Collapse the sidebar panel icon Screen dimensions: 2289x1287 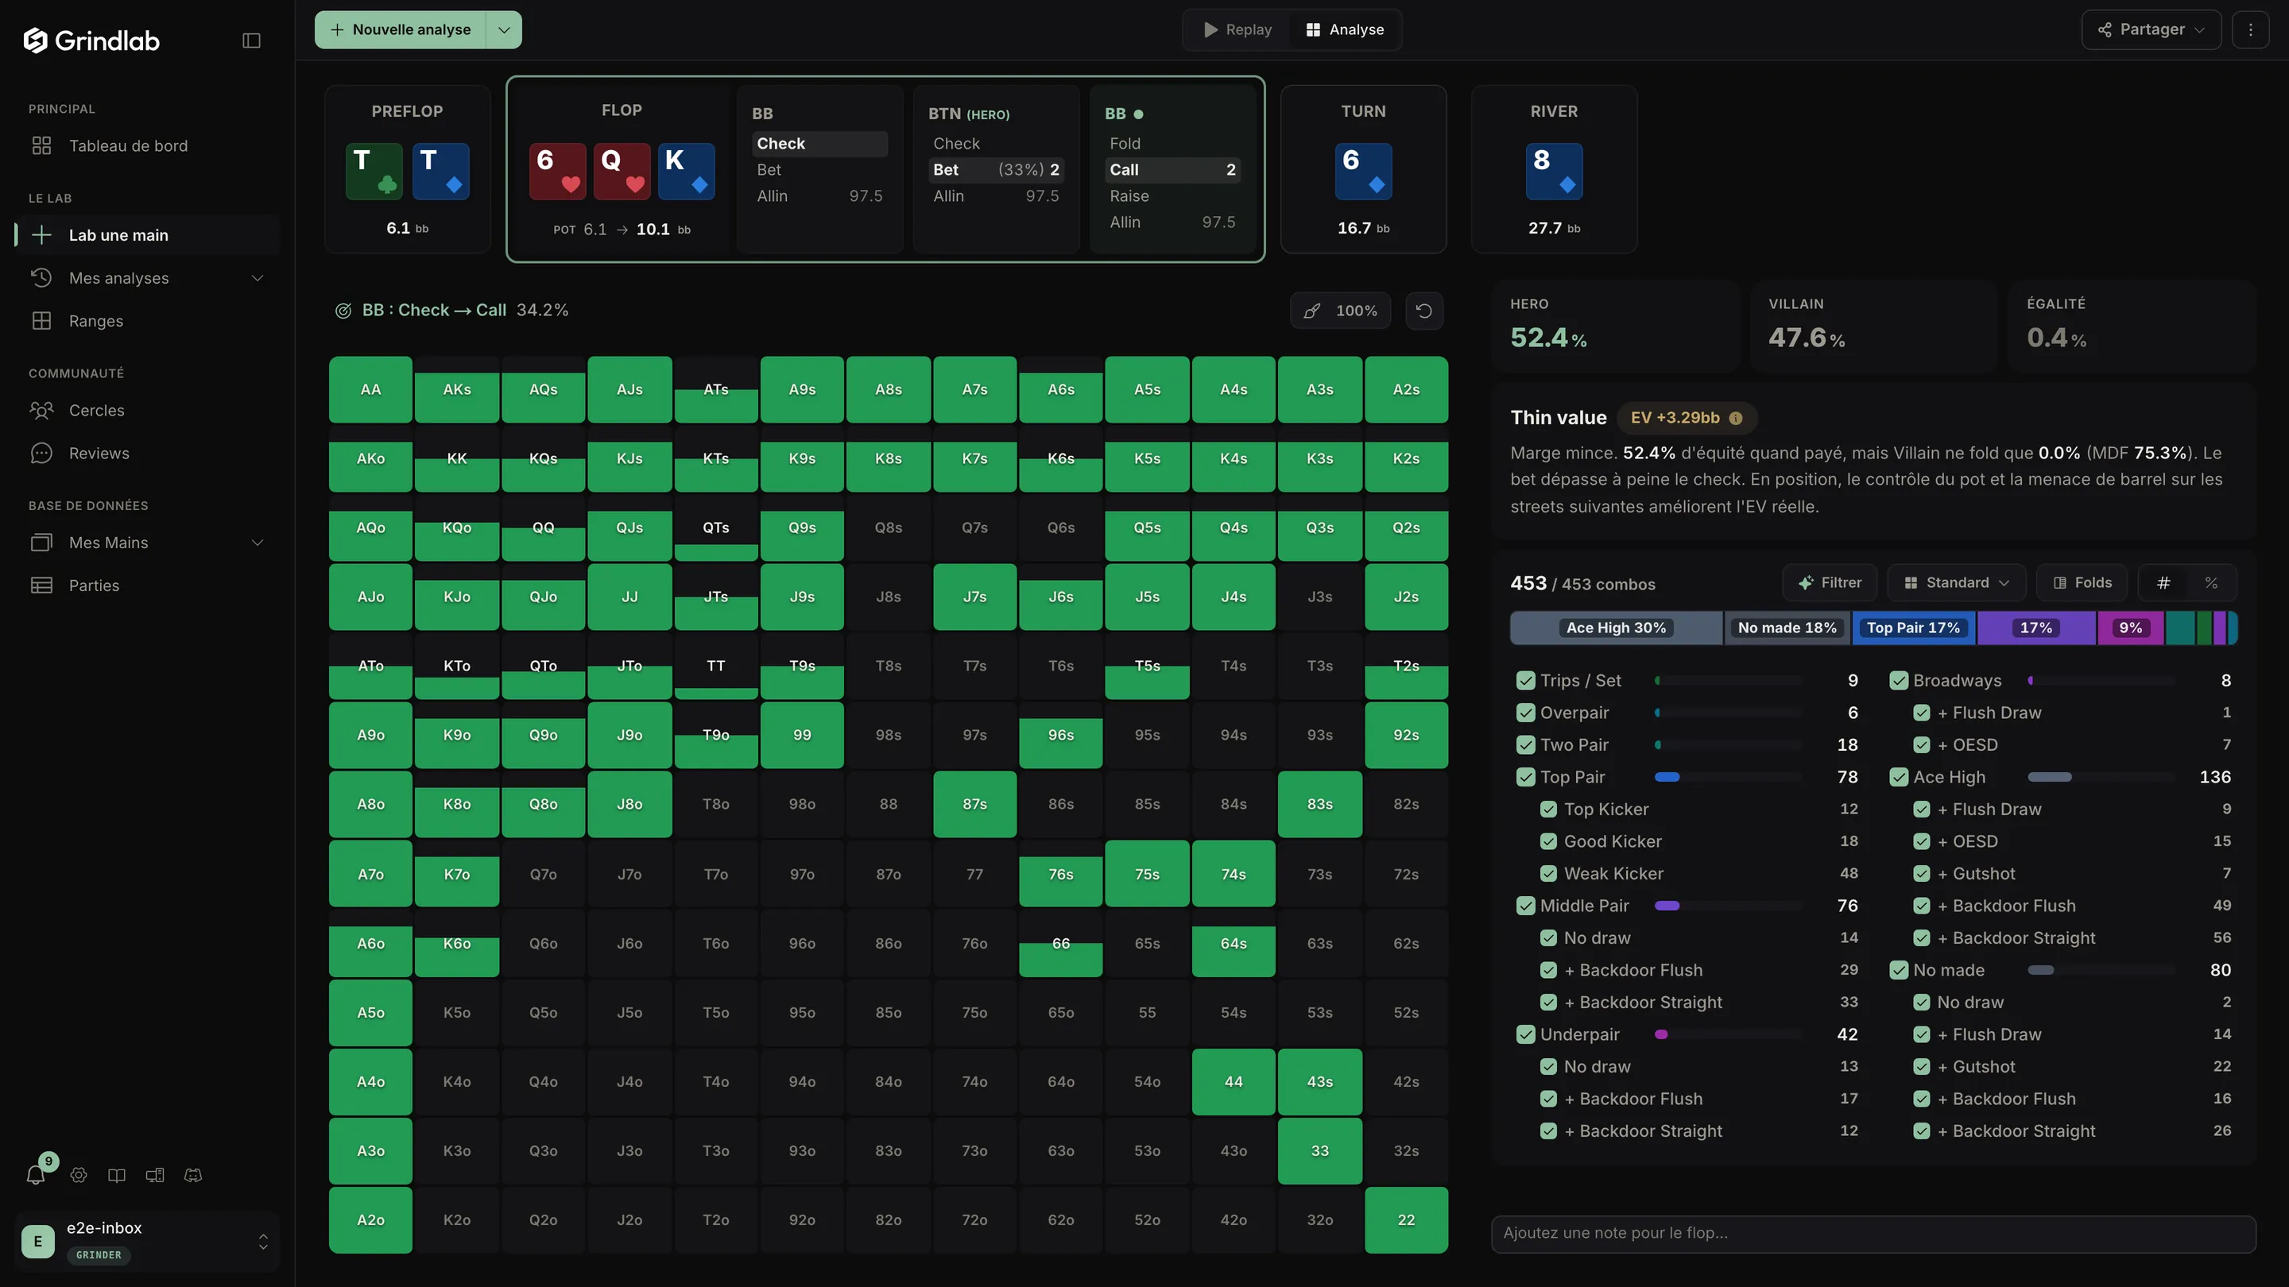click(x=251, y=40)
